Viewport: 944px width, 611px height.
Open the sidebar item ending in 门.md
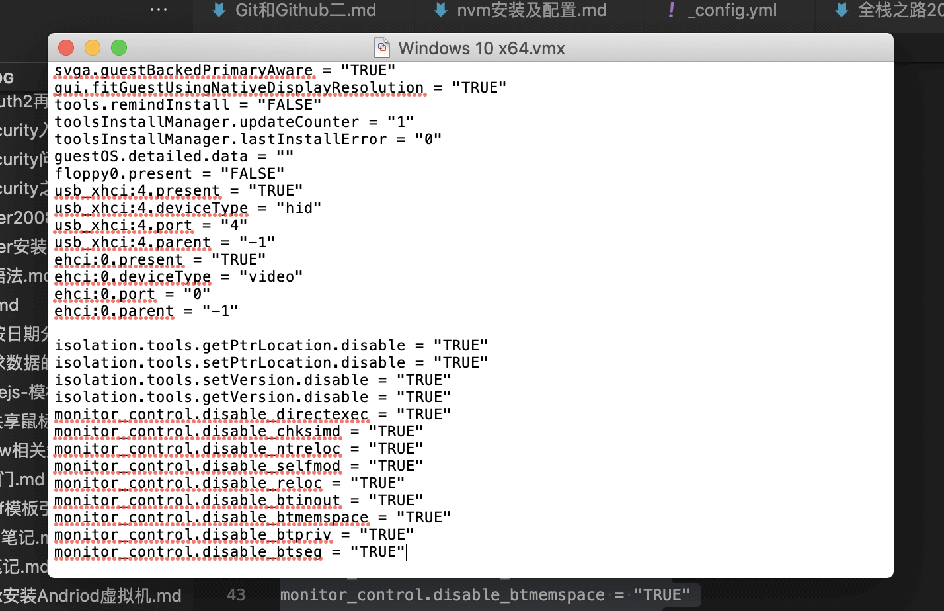pos(22,479)
